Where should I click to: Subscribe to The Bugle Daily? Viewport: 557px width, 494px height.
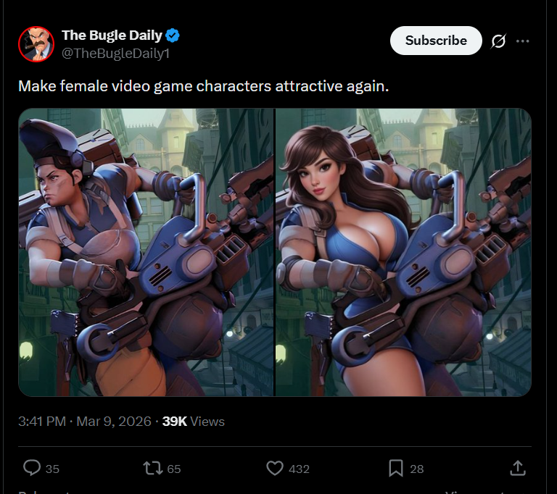pos(436,41)
